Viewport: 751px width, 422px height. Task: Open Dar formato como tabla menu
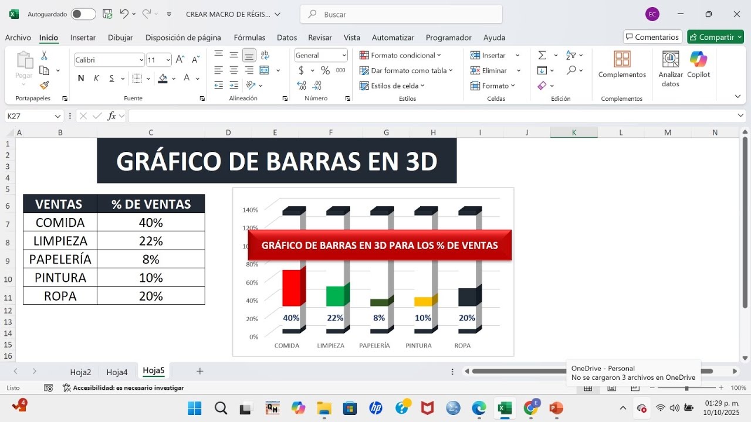click(406, 70)
